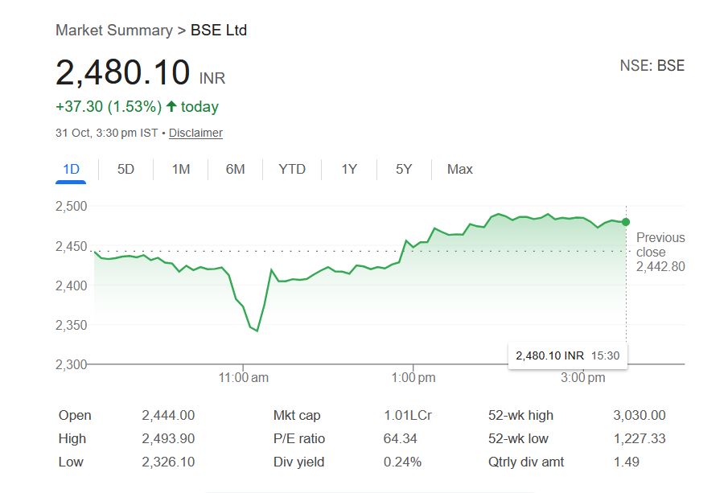Open the 5Y chart tab
Viewport: 728px width, 493px height.
pos(404,169)
